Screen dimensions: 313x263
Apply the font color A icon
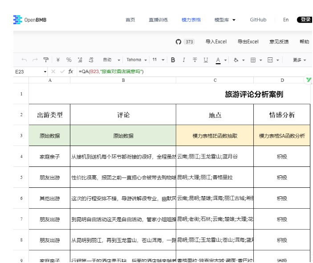[x=218, y=60]
